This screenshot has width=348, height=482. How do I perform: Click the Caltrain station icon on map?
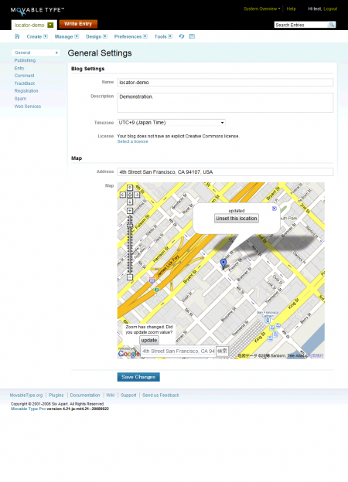[x=268, y=321]
